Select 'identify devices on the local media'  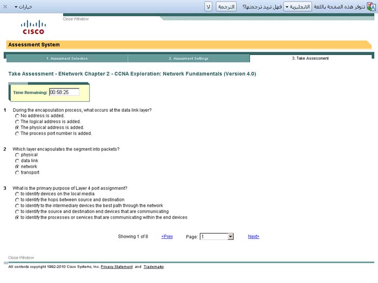coord(17,194)
